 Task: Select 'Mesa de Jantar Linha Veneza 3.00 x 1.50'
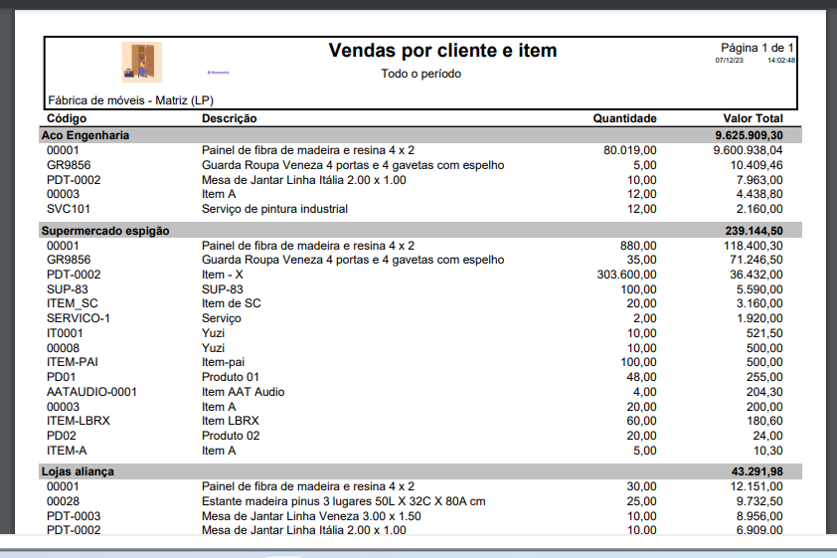pos(311,517)
